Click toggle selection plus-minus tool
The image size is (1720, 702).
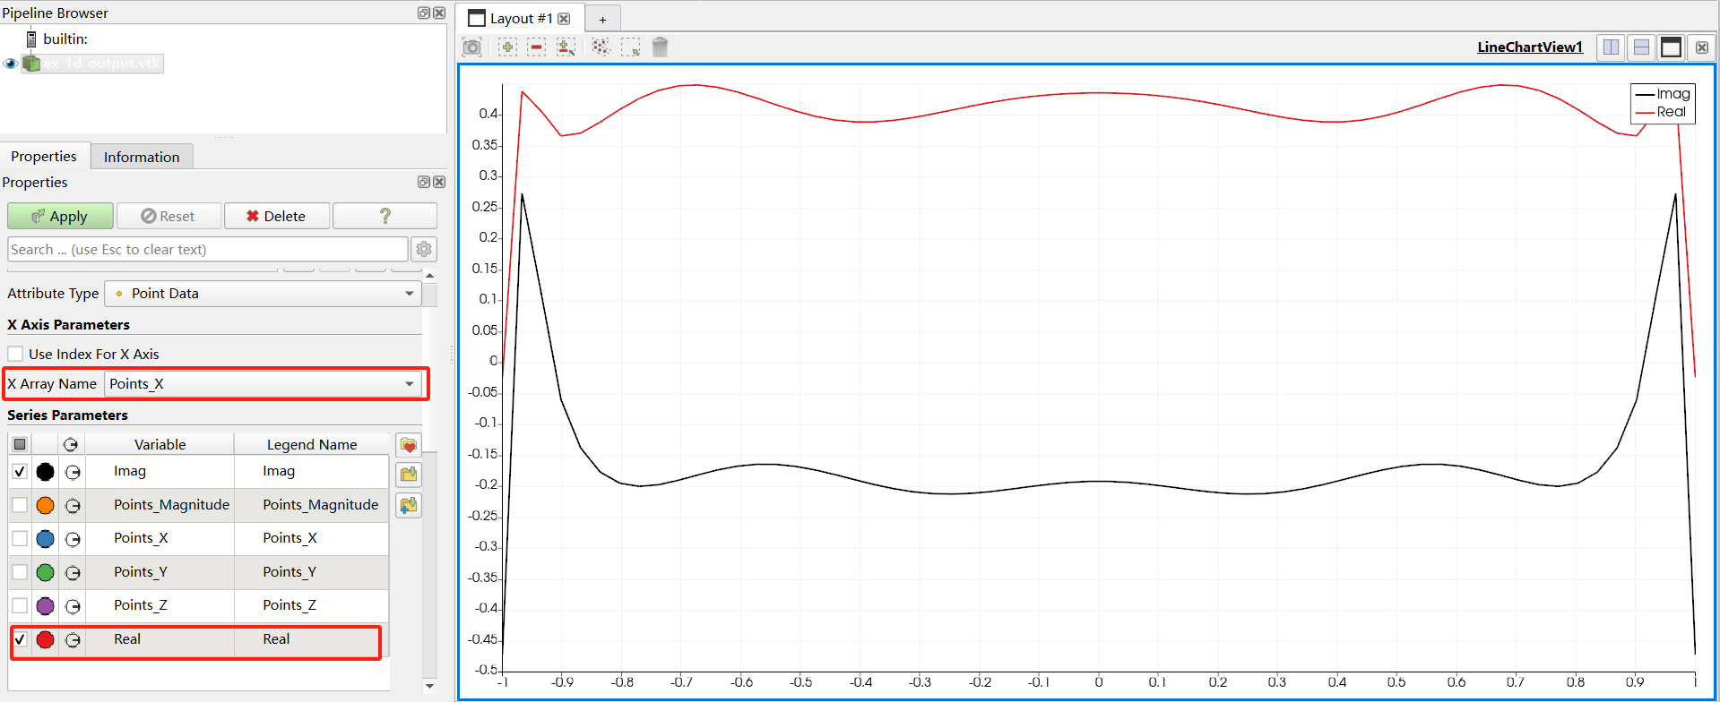[566, 47]
